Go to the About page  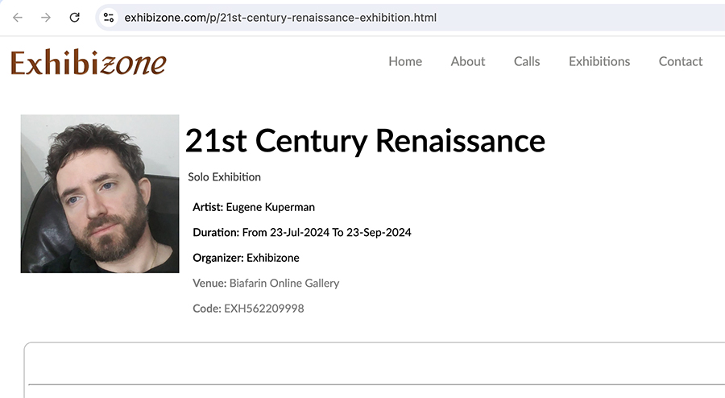468,61
